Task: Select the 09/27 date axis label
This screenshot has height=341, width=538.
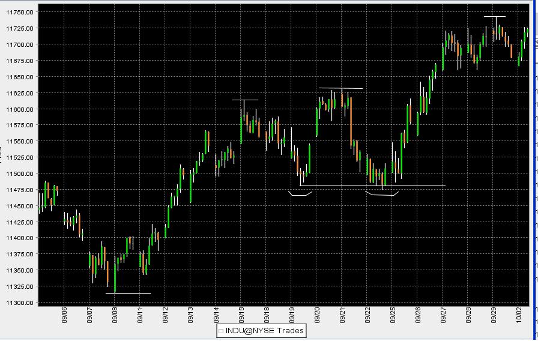Action: (443, 316)
